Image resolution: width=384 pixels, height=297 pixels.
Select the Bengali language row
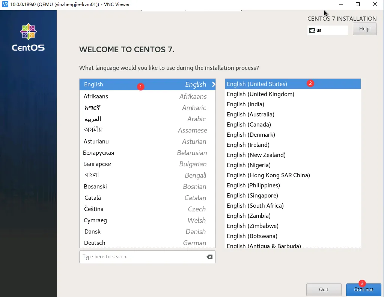(x=148, y=175)
